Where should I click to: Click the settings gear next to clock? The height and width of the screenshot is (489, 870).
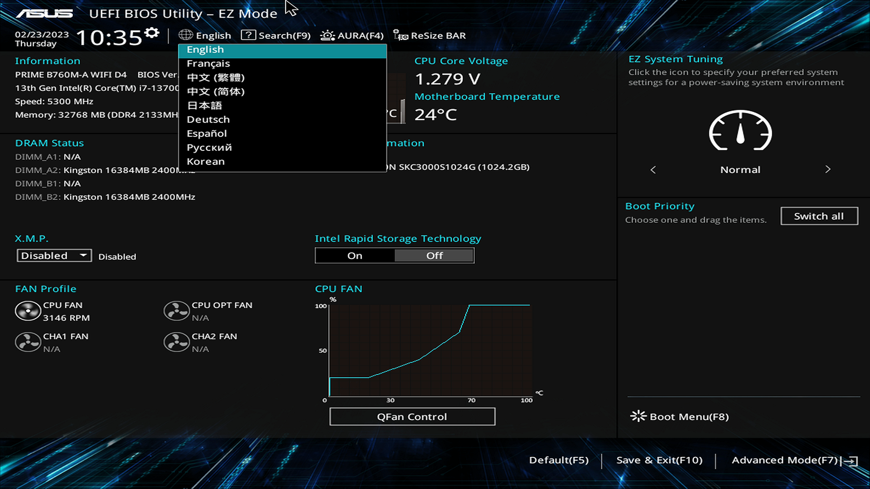pyautogui.click(x=152, y=33)
